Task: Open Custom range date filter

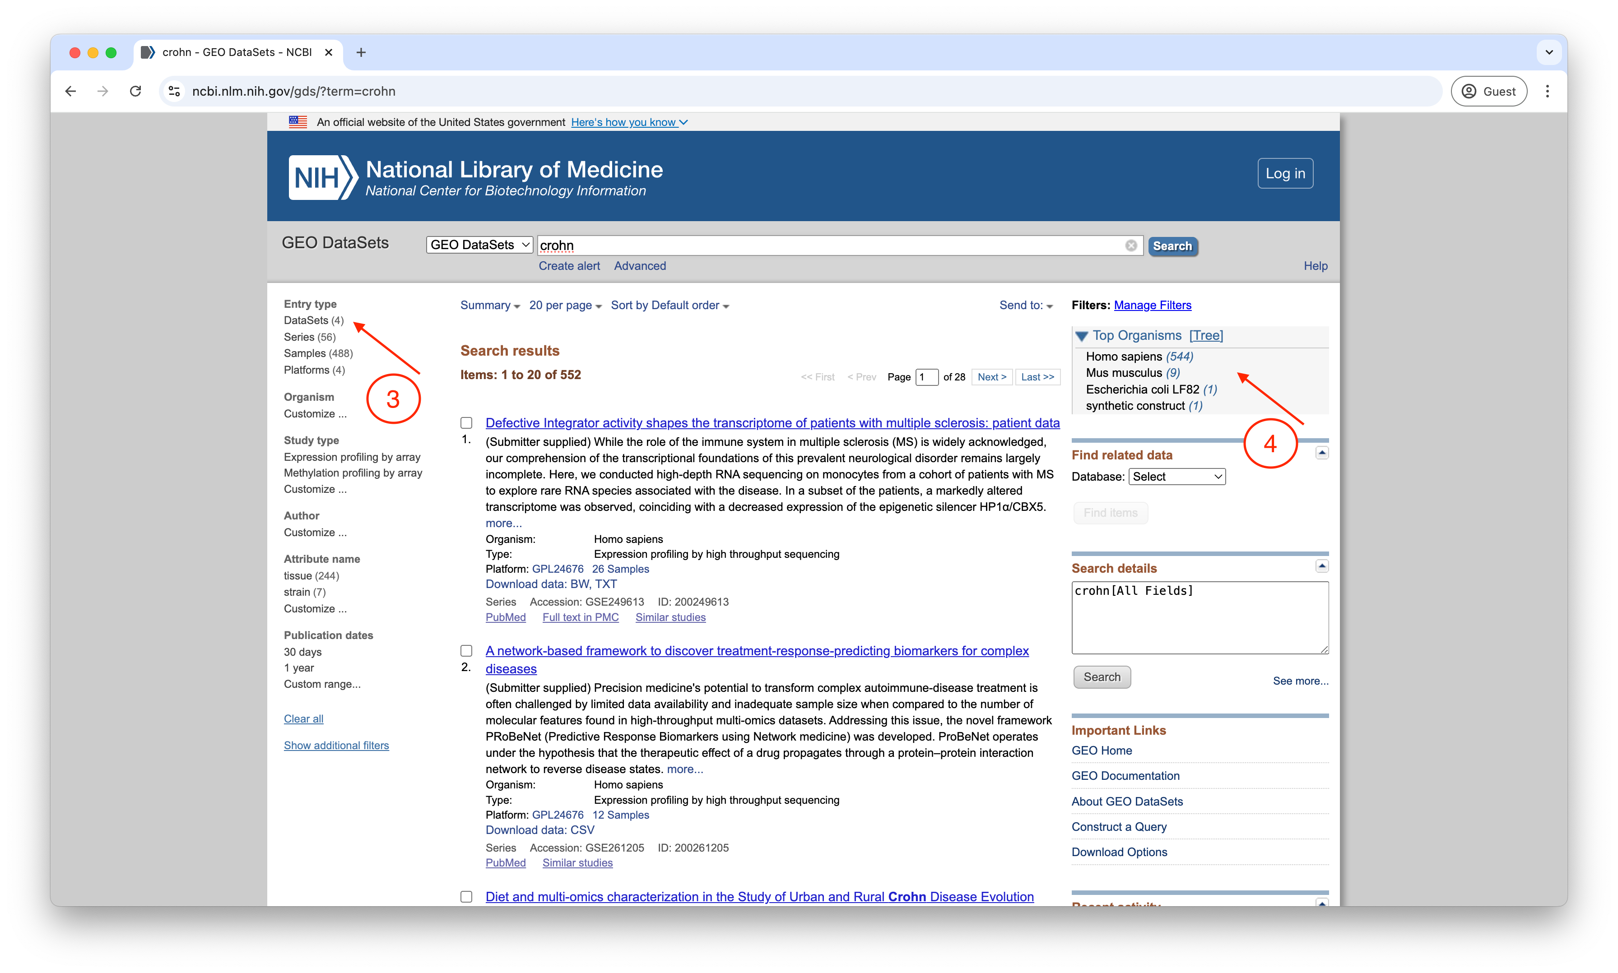Action: point(322,684)
